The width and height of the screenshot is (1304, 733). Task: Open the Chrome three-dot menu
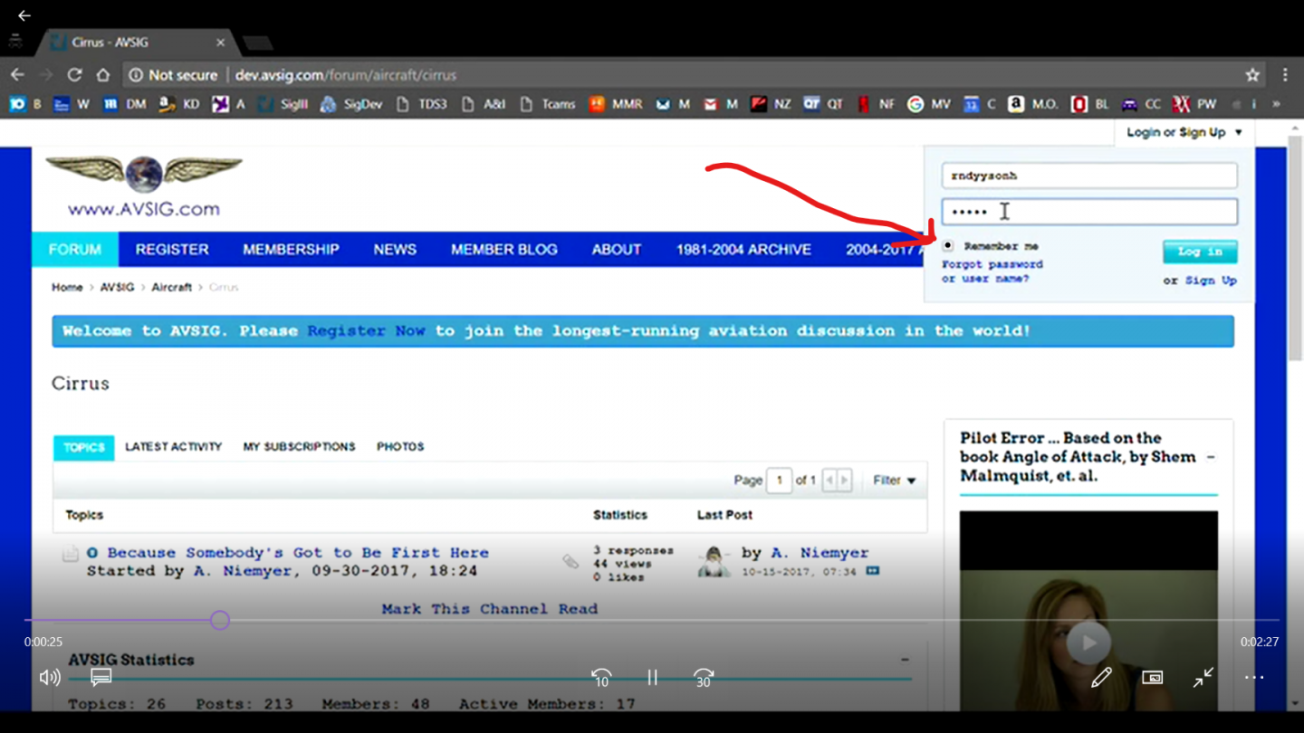click(x=1285, y=75)
